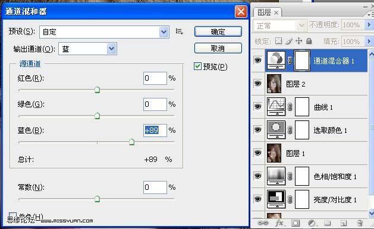374x229 pixels.
Task: Open the 输出通道 output channel dropdown
Action: (x=87, y=49)
